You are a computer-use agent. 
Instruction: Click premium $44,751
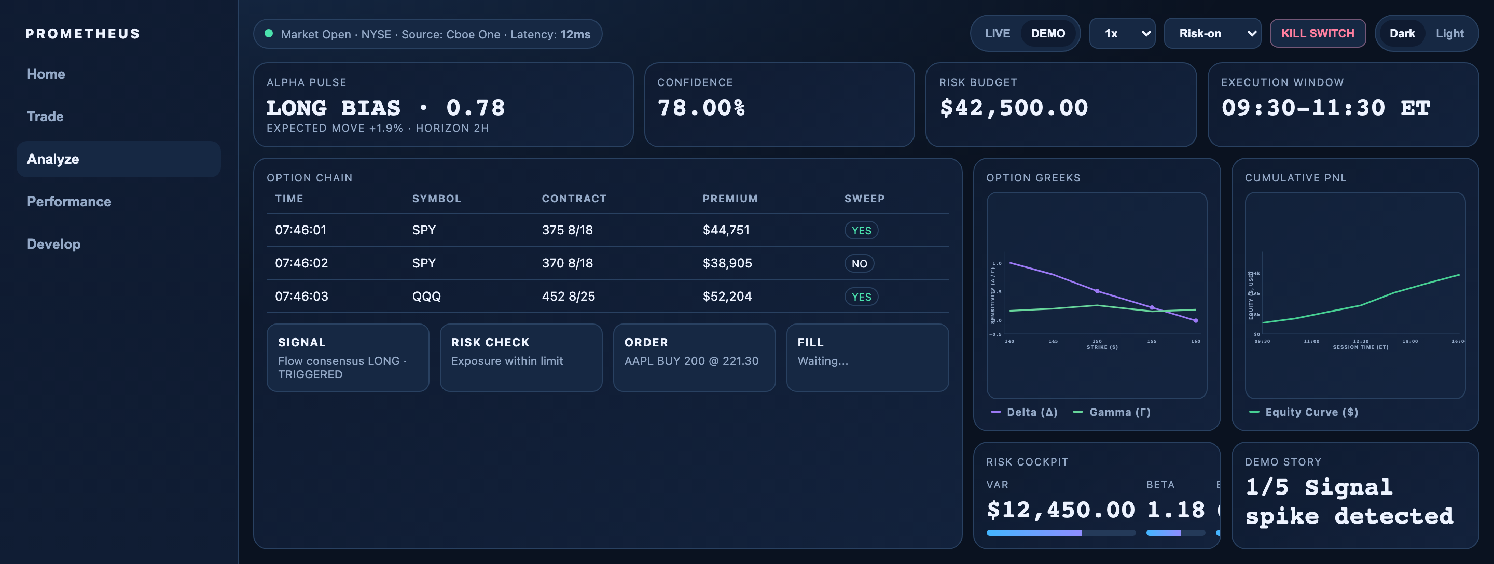(x=726, y=230)
